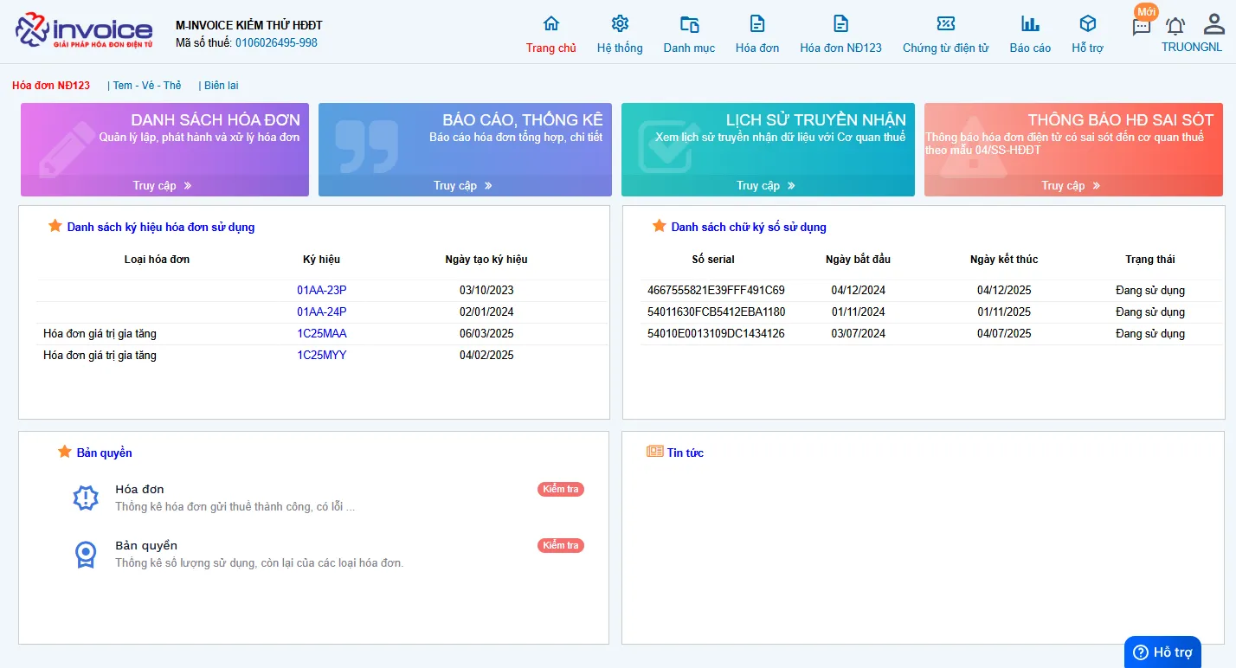Select serial 54011630FCB5412EBA1180

717,312
